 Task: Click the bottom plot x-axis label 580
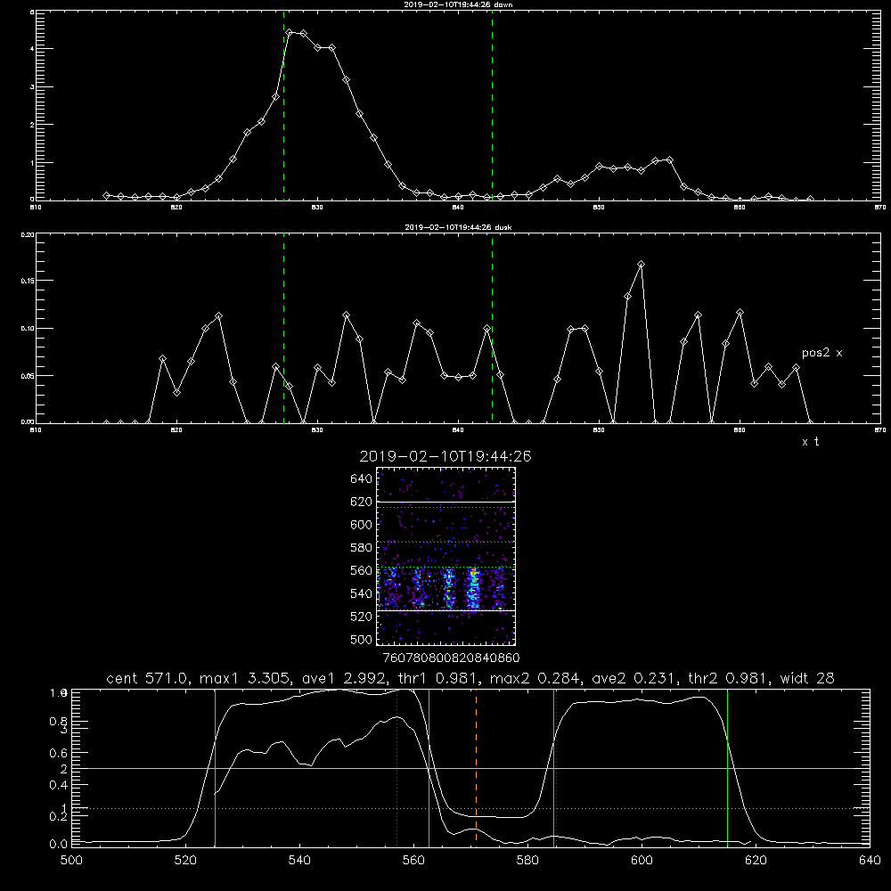click(527, 861)
